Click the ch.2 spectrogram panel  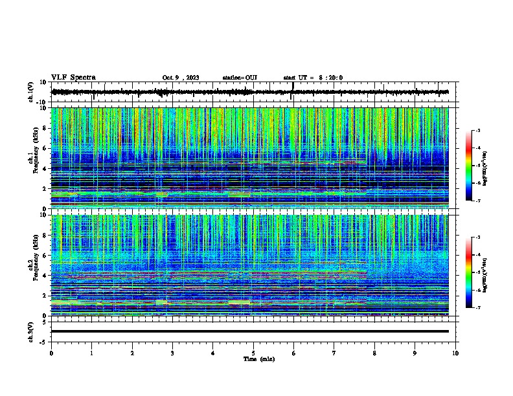pos(250,265)
